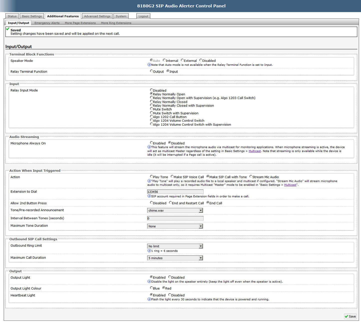This screenshot has width=361, height=323.
Task: Click info icon beside Speaker Mode note
Action: pyautogui.click(x=149, y=65)
